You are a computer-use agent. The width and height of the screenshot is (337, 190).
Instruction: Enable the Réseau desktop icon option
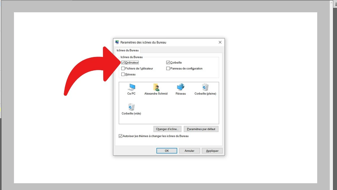pos(123,74)
